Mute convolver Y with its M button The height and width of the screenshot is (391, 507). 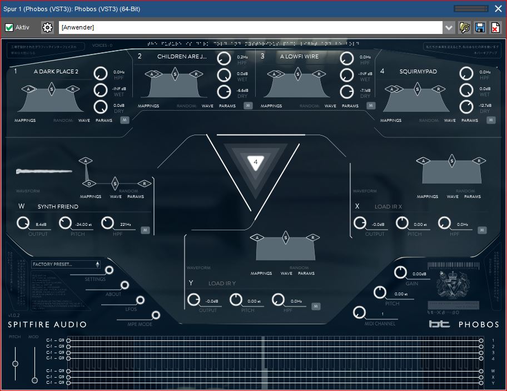click(x=316, y=306)
